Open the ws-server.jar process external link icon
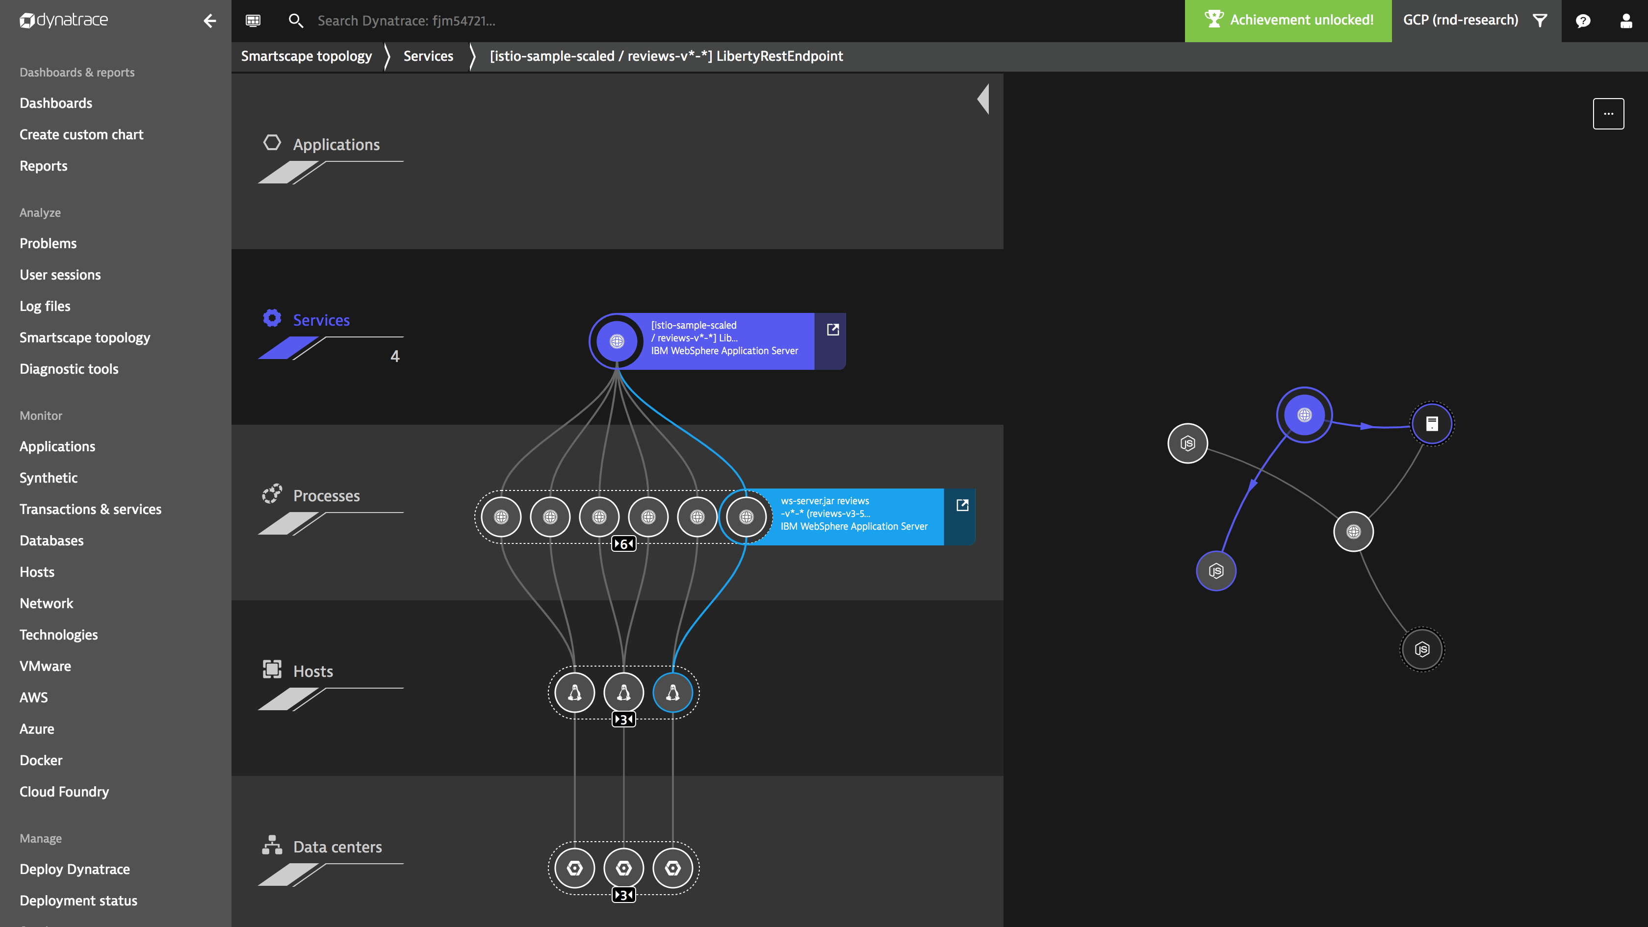 click(x=962, y=505)
